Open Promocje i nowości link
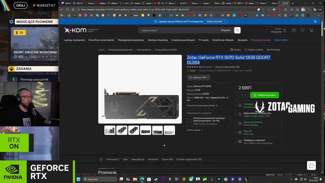The image size is (325, 183). point(261,40)
